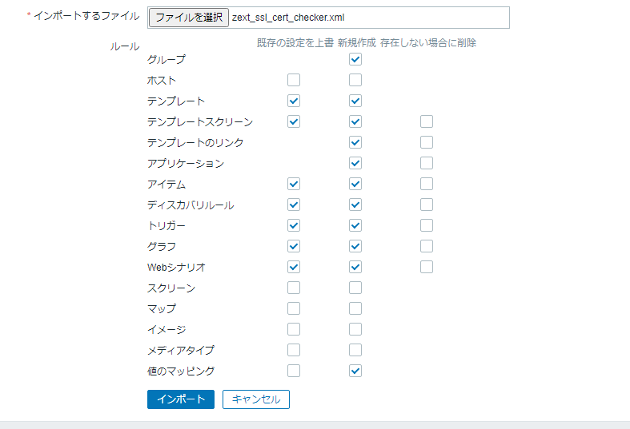Image resolution: width=630 pixels, height=429 pixels.
Task: Click the インポート button
Action: (x=181, y=399)
